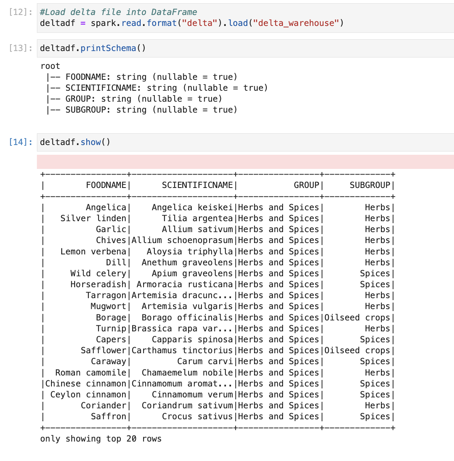Viewport: 454px width, 461px height.
Task: Click the 'Allium schoenoprasum' scientific name
Action: click(x=182, y=240)
